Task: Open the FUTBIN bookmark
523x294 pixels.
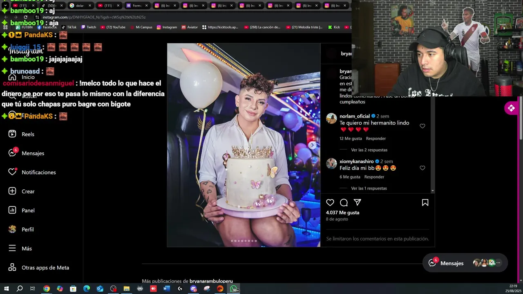Action: click(24, 27)
